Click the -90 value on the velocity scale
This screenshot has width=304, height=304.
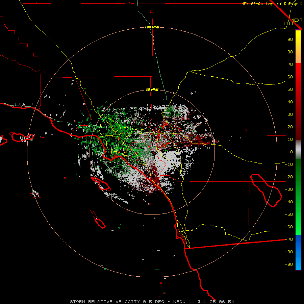click(289, 264)
